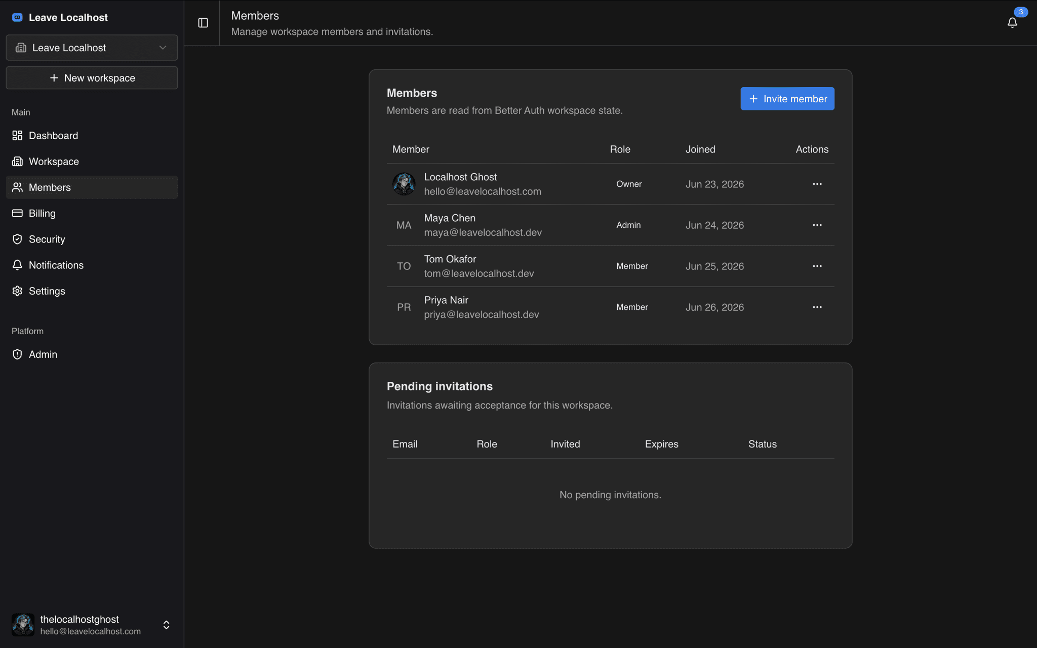
Task: Open actions menu for Tom Okafor
Action: [817, 266]
